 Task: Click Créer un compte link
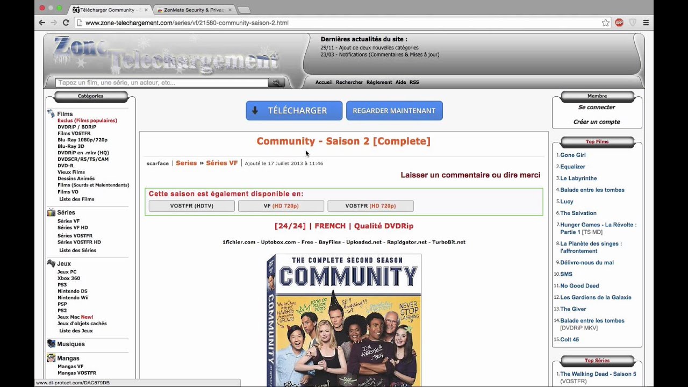coord(597,121)
